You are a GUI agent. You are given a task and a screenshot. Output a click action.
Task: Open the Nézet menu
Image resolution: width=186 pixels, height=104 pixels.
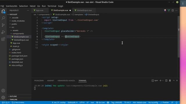[33, 6]
